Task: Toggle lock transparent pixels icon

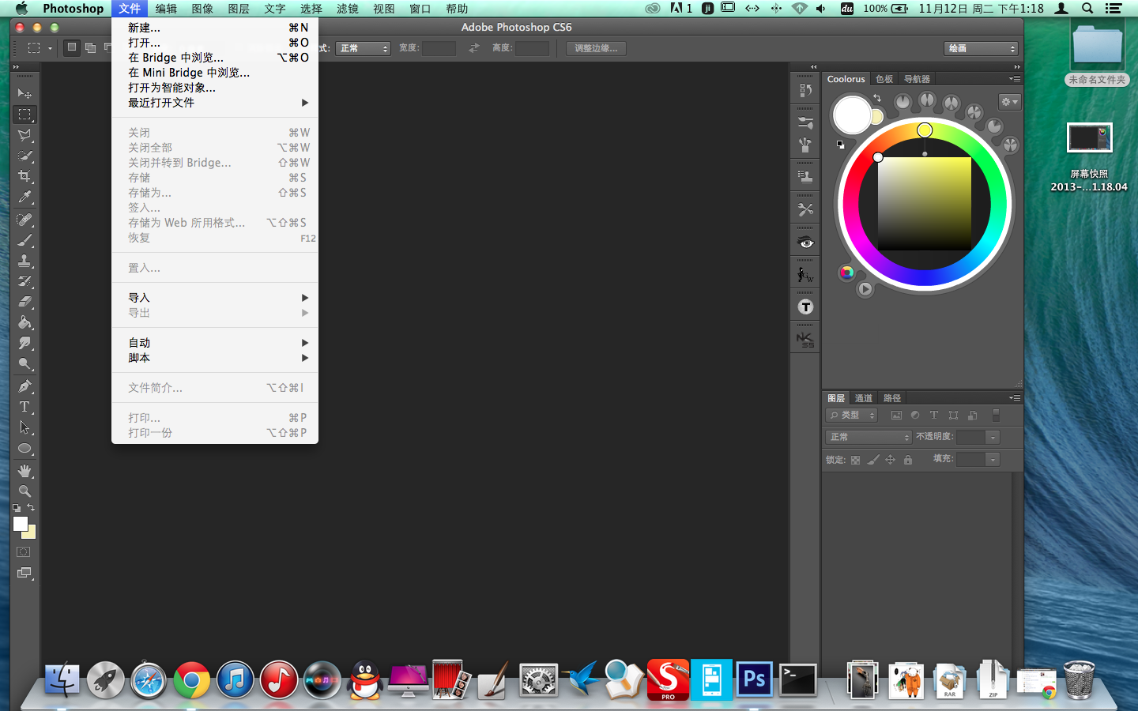Action: (855, 460)
